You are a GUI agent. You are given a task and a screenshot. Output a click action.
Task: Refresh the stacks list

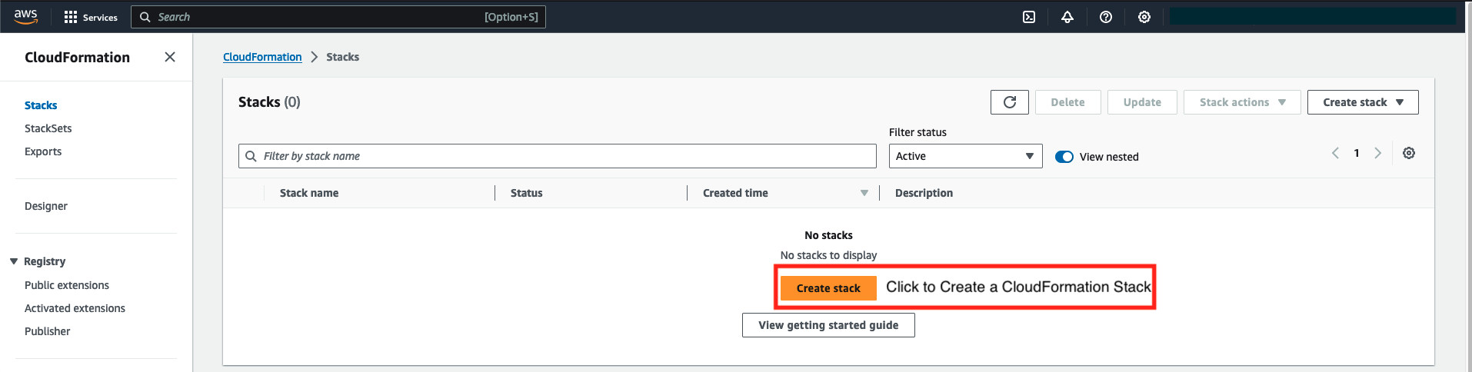pos(1010,102)
